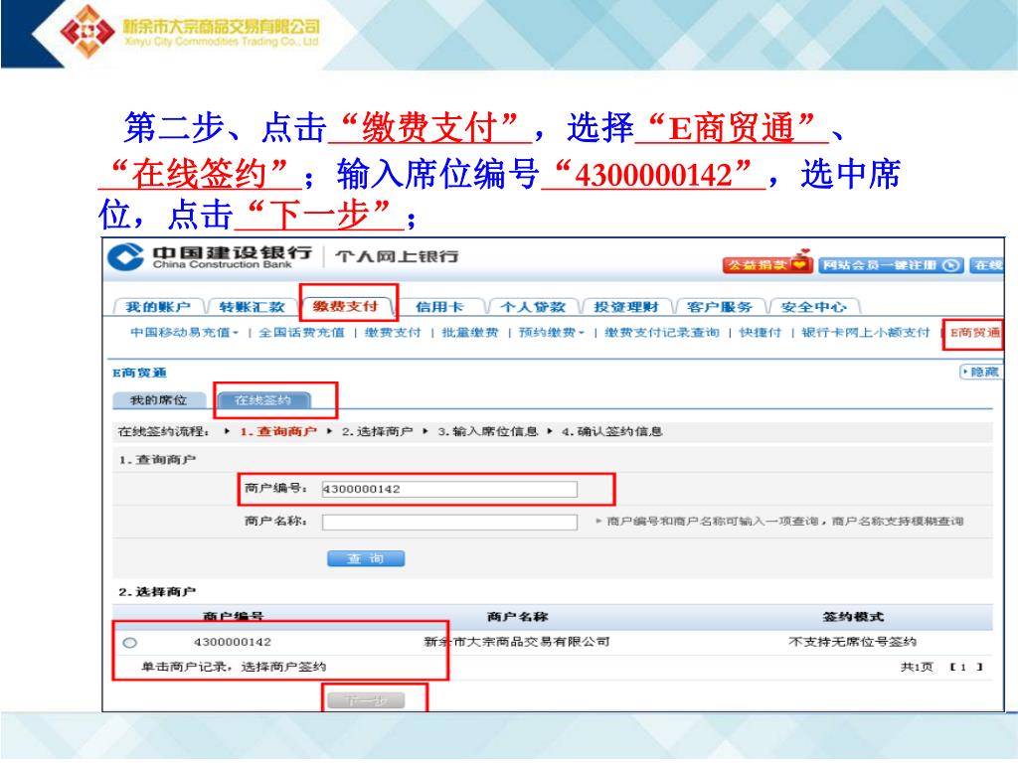Open 缴费支付记录查询 link
Viewport: 1018px width, 763px height.
pyautogui.click(x=661, y=332)
